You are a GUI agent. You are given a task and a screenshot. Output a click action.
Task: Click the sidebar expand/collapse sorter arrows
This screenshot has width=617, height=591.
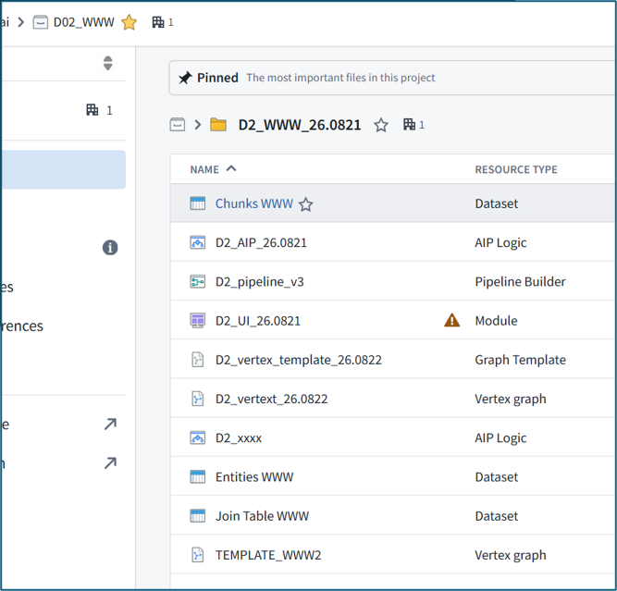pos(108,63)
